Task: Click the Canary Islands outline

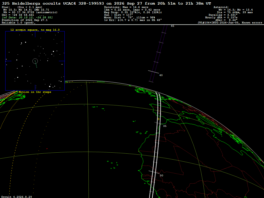Action: (x=142, y=133)
